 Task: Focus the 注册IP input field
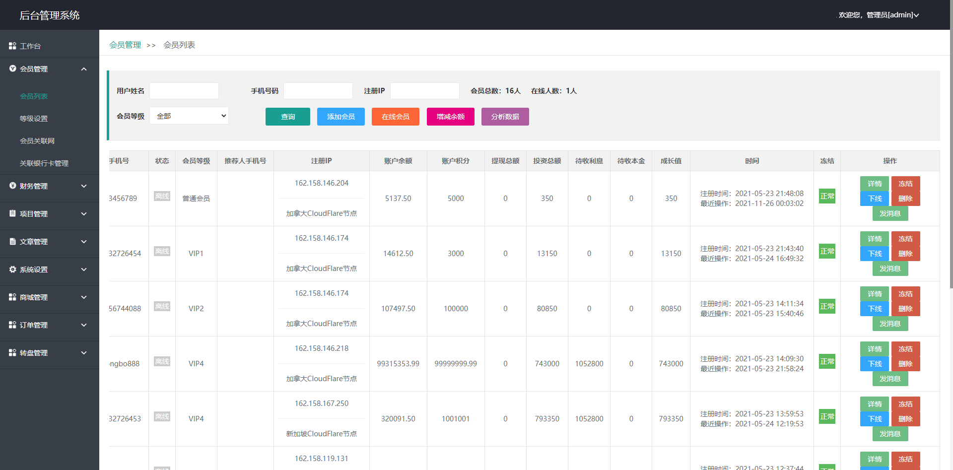(425, 91)
